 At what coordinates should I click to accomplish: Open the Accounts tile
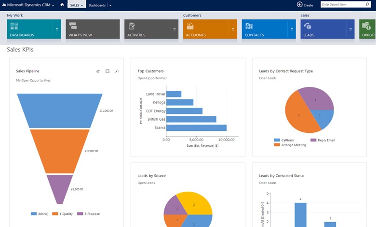[206, 29]
